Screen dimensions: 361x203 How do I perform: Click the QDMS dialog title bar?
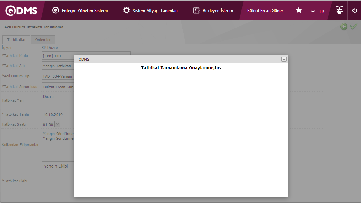point(181,59)
